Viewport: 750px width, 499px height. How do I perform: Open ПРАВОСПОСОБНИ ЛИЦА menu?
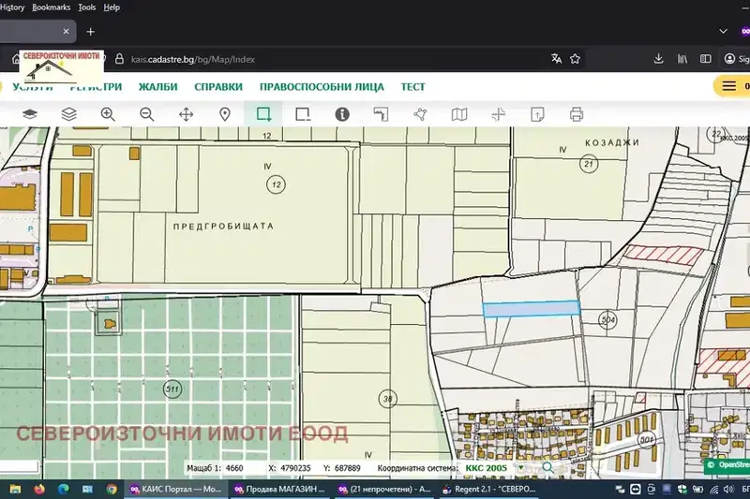click(x=322, y=87)
